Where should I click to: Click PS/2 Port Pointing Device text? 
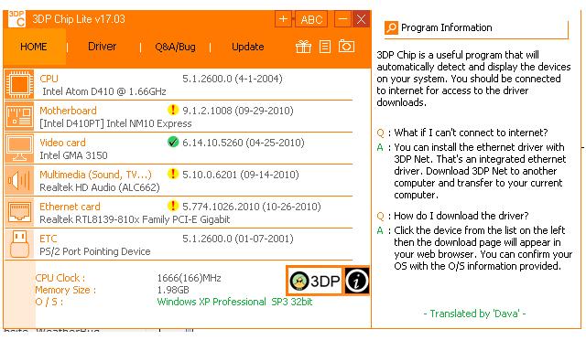95,251
